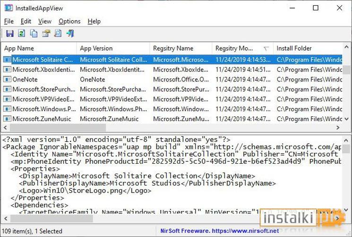Select the Microsoft.ZuneMusic app name cell

[x=42, y=119]
